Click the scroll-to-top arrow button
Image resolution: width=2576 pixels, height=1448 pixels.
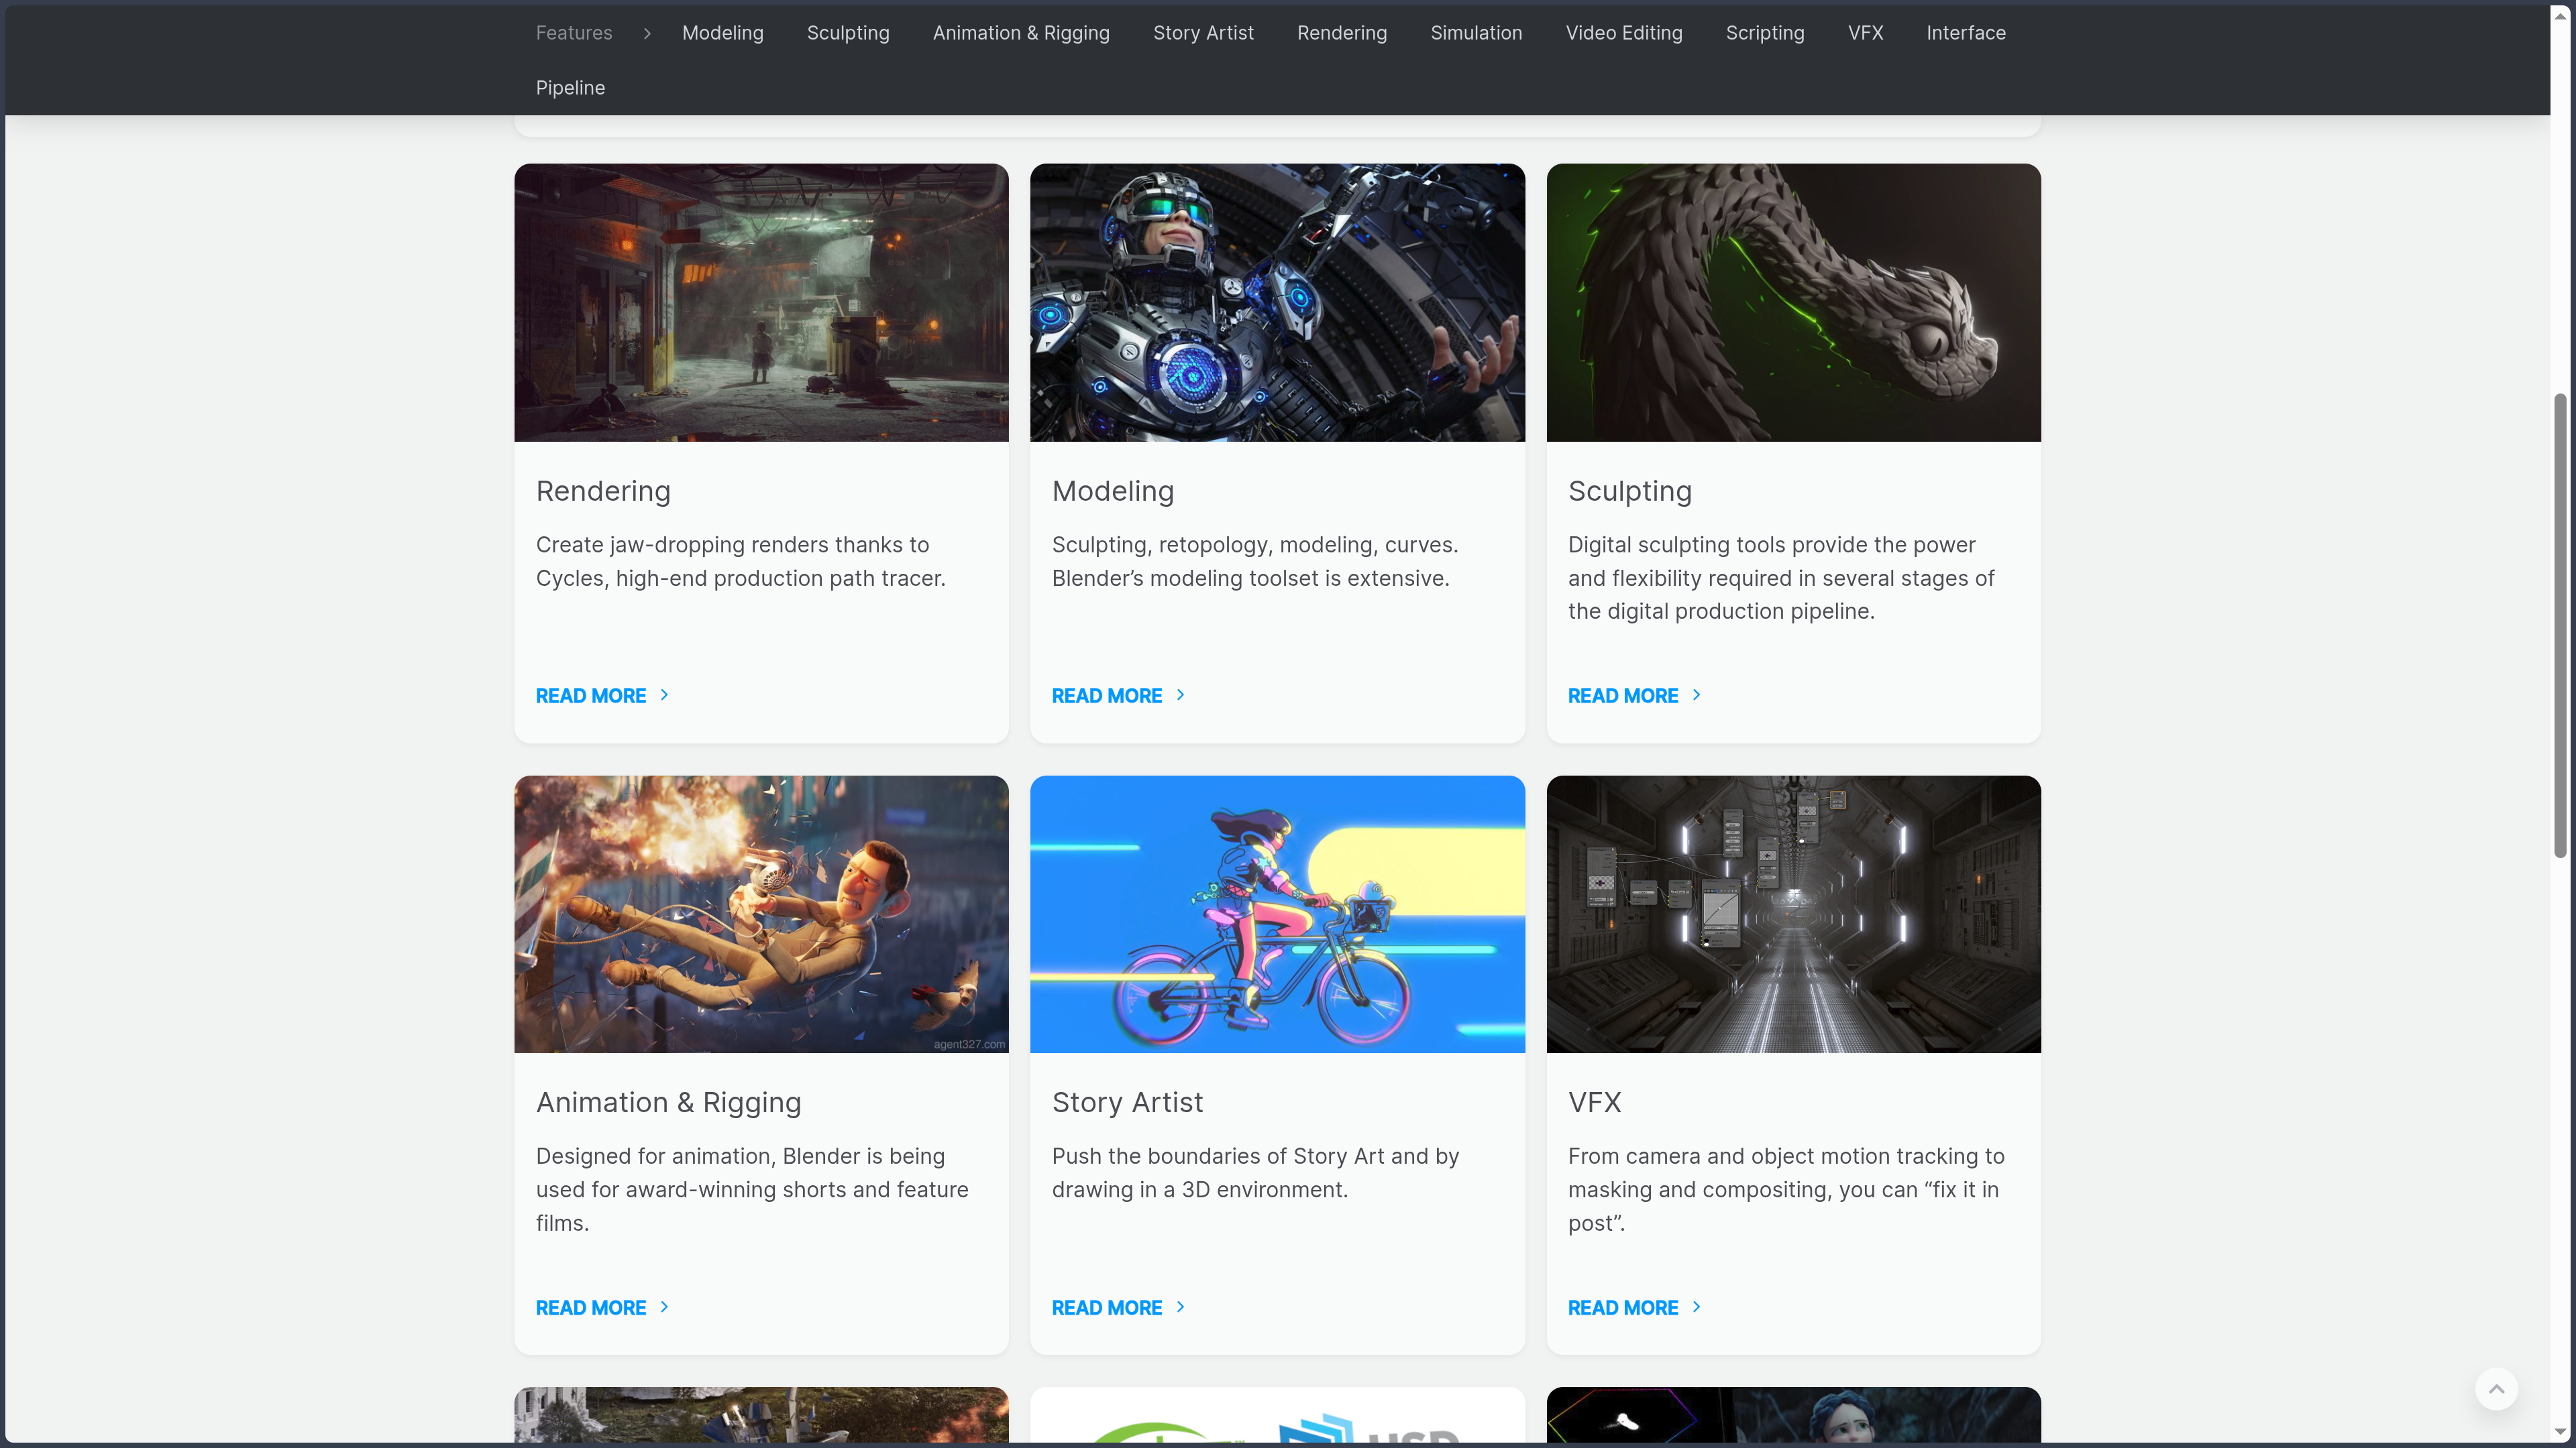pos(2496,1389)
